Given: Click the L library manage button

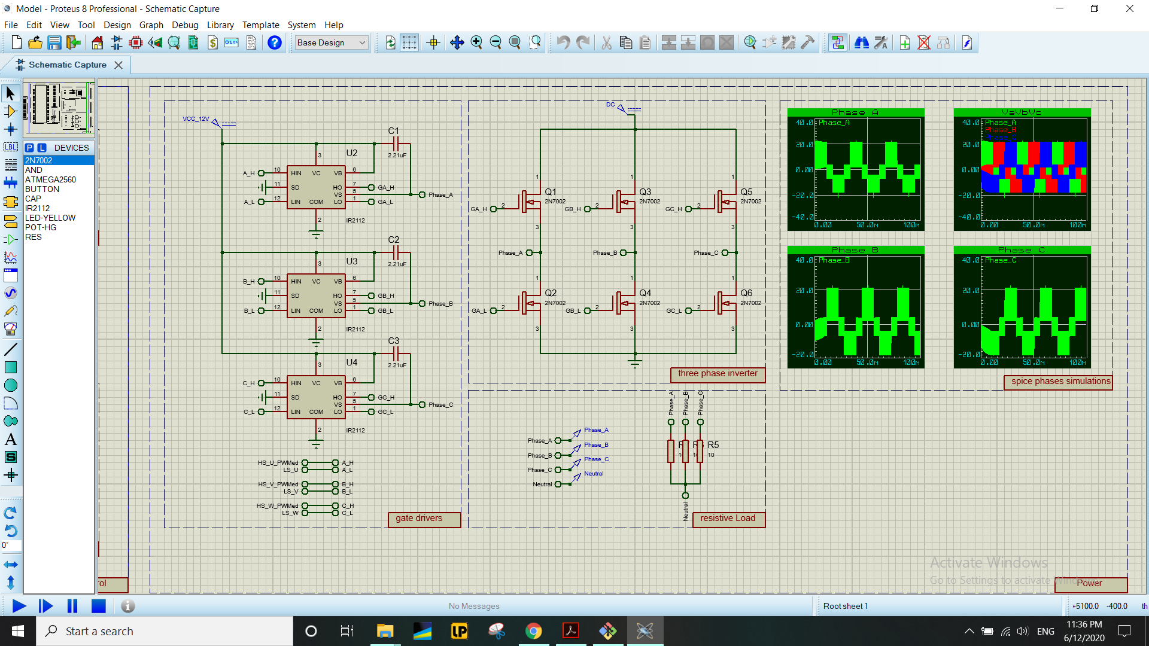Looking at the screenshot, I should click(41, 148).
